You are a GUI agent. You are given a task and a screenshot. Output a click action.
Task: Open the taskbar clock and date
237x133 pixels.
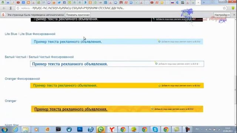[x=228, y=130]
